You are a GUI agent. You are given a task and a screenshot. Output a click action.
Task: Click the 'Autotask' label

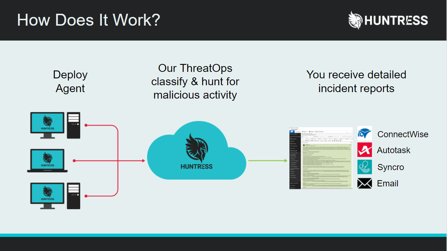[x=394, y=150]
